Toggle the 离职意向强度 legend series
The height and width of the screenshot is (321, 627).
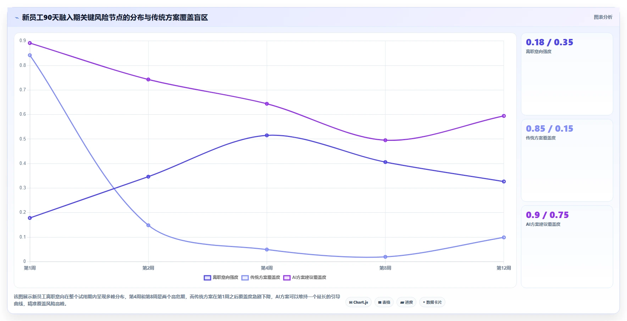pos(221,277)
